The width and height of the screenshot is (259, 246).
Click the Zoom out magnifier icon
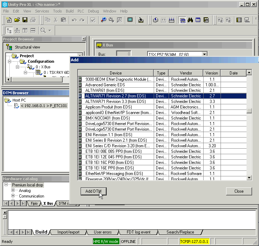click(111, 20)
